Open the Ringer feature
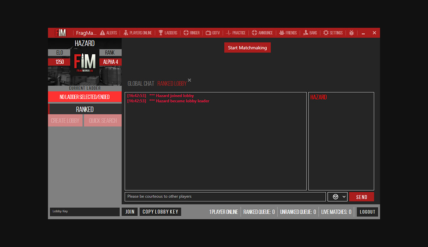Image resolution: width=428 pixels, height=247 pixels. point(191,32)
